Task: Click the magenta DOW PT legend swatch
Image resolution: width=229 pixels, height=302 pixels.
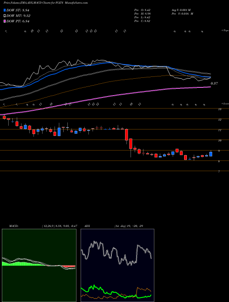Action: coord(5,21)
